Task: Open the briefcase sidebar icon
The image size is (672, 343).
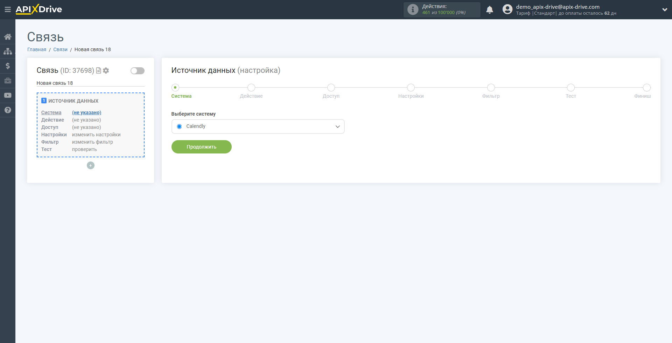Action: [x=8, y=81]
